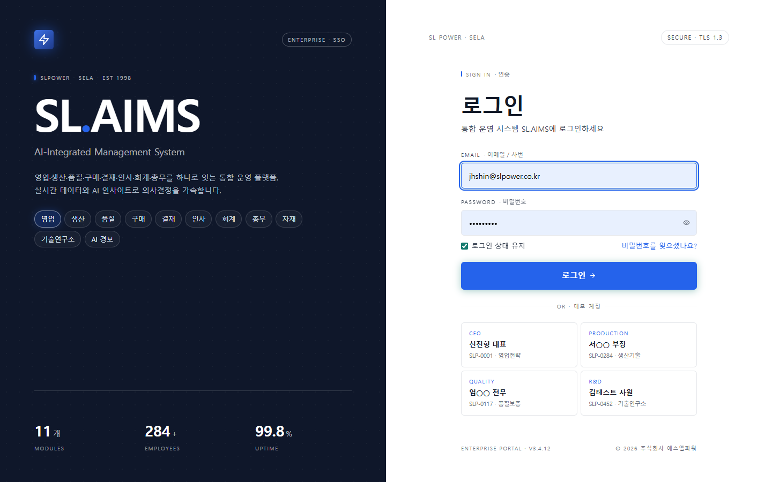Select the 결재 module chip
The width and height of the screenshot is (772, 482).
click(168, 219)
